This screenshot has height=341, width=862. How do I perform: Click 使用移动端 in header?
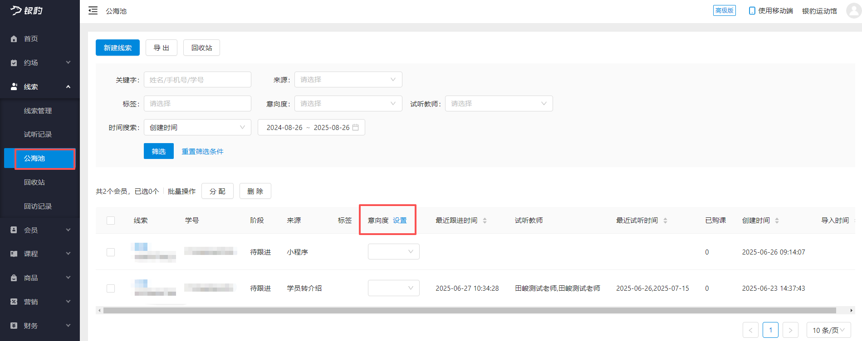pos(775,10)
